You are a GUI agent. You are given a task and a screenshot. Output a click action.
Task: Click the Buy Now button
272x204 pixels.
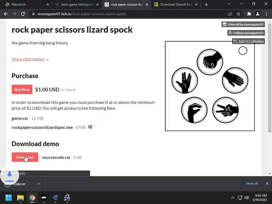click(22, 89)
